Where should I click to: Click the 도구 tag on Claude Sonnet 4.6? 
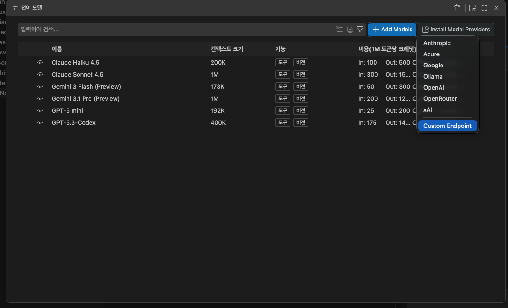(x=283, y=74)
